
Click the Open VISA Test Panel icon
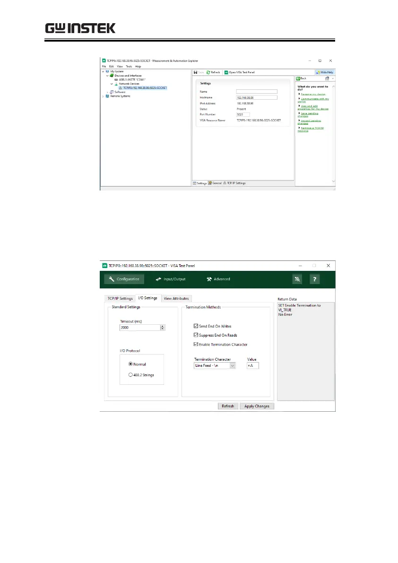tap(226, 72)
